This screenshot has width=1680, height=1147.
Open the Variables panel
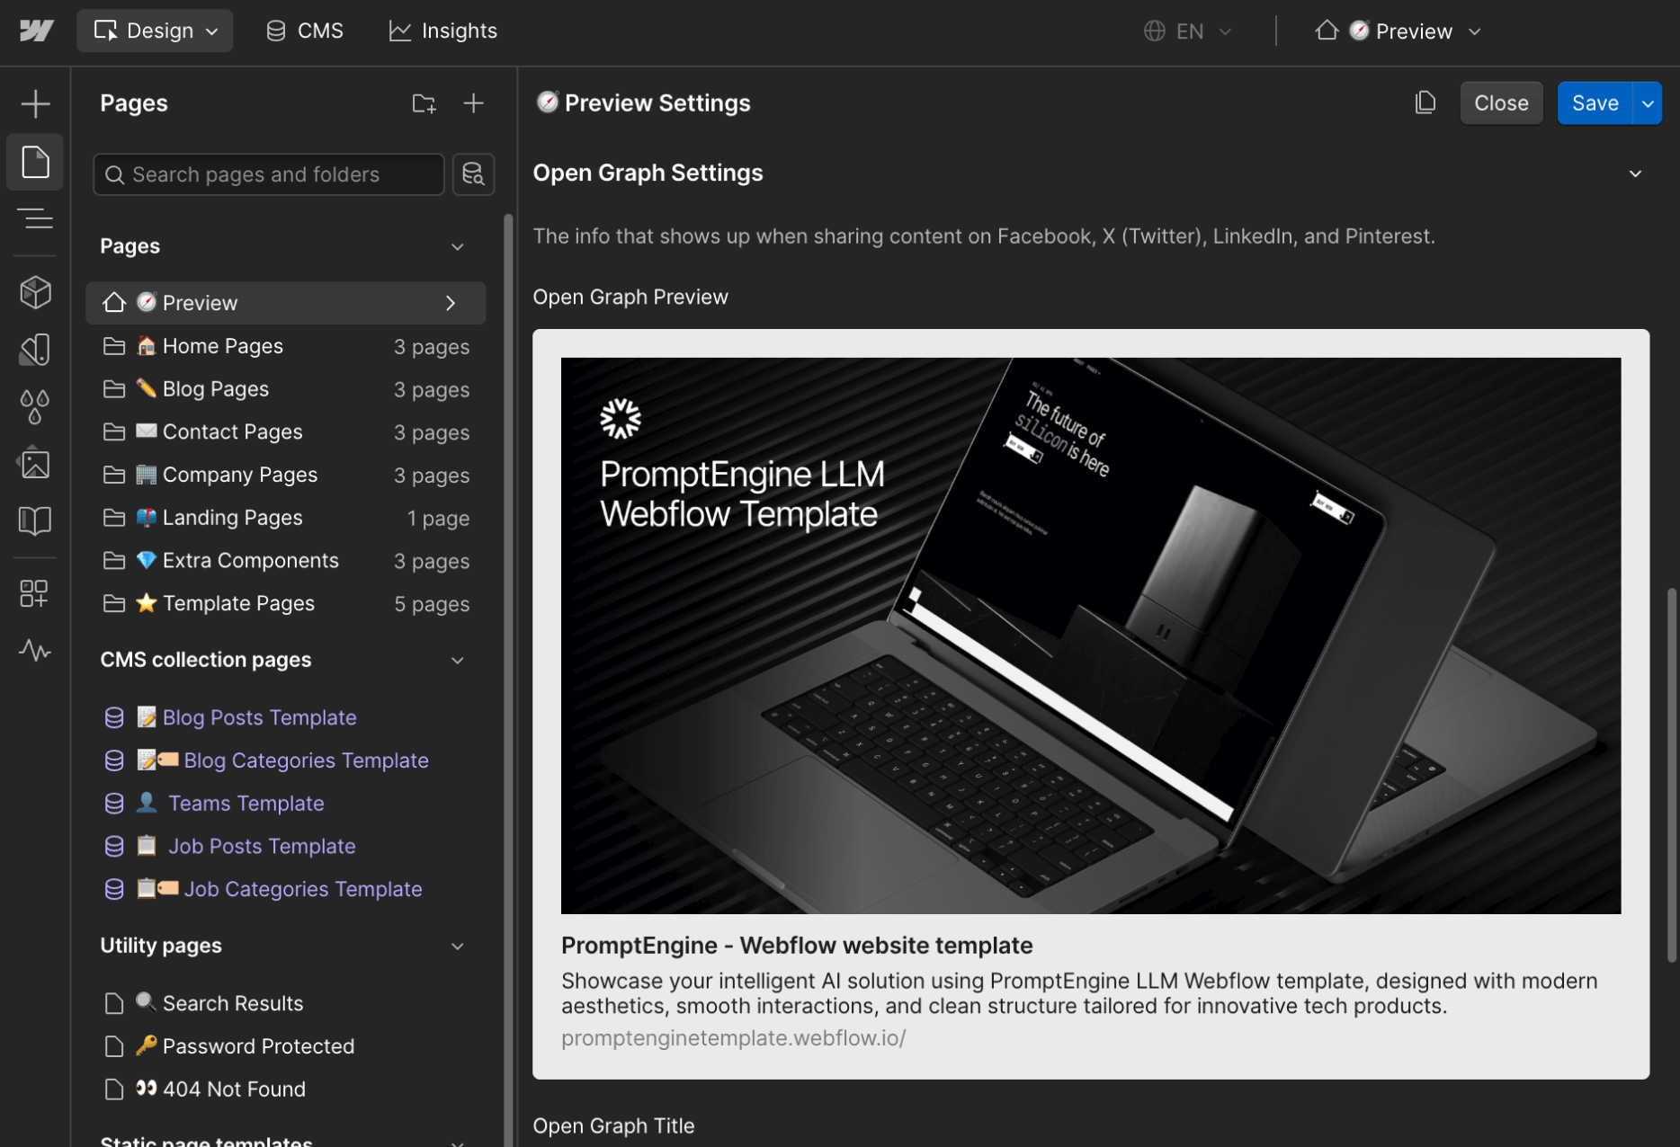(35, 405)
